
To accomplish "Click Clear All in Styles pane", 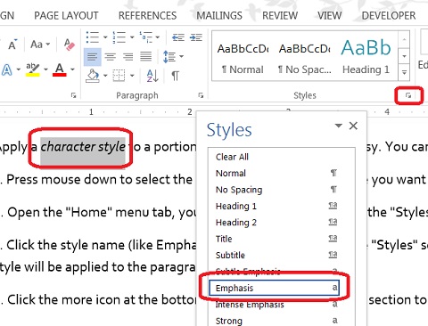I will pyautogui.click(x=282, y=157).
